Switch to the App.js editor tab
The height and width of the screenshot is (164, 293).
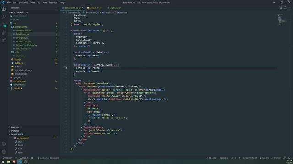[95, 8]
